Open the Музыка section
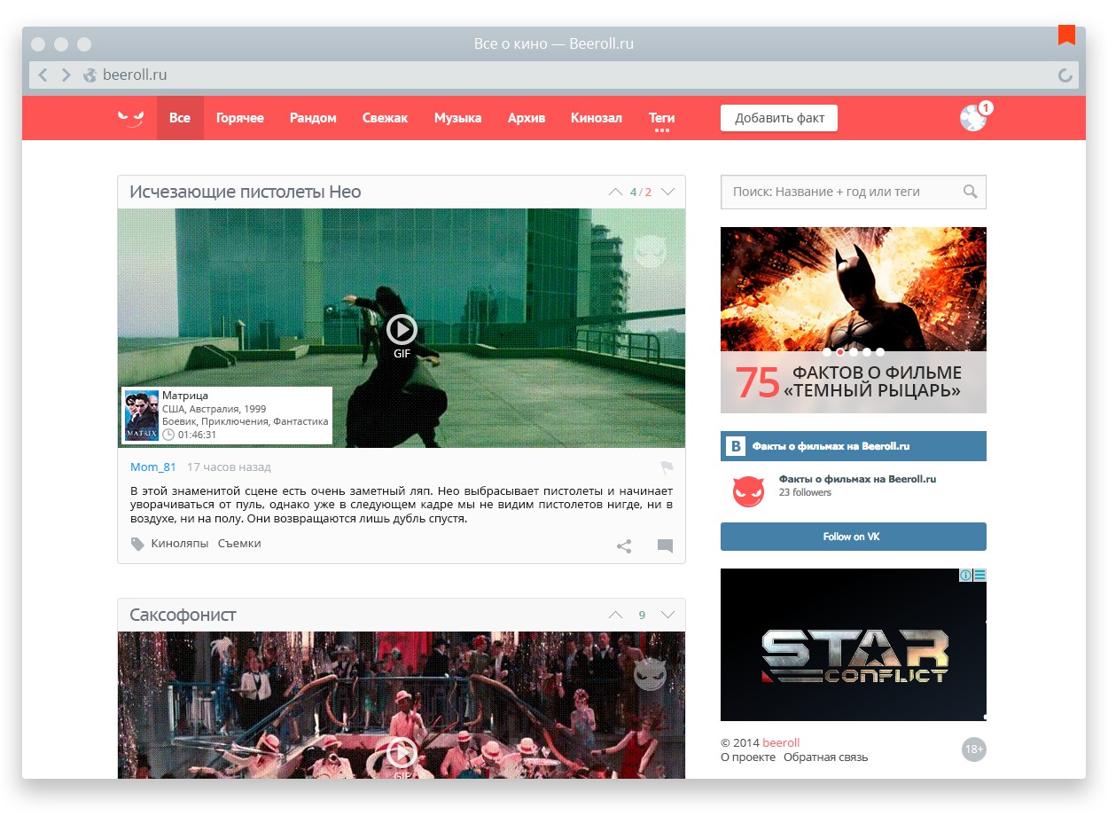Viewport: 1108px width, 816px height. coord(458,118)
